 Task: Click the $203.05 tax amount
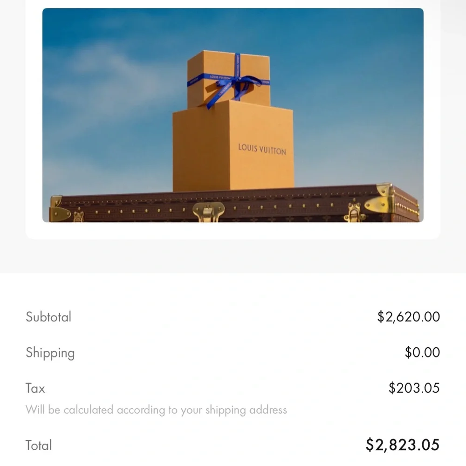(x=414, y=388)
